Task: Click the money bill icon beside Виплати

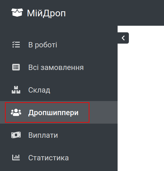Action: point(16,135)
